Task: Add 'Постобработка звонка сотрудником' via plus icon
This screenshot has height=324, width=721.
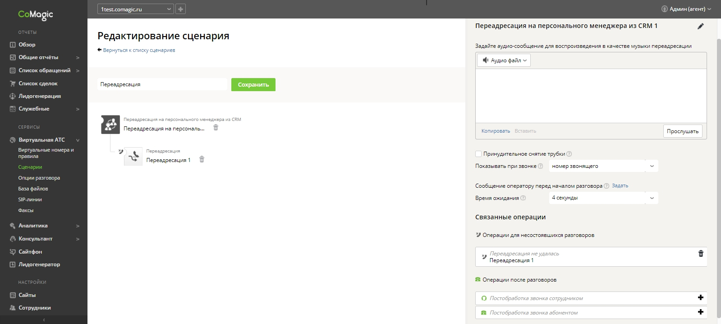Action: pos(701,297)
